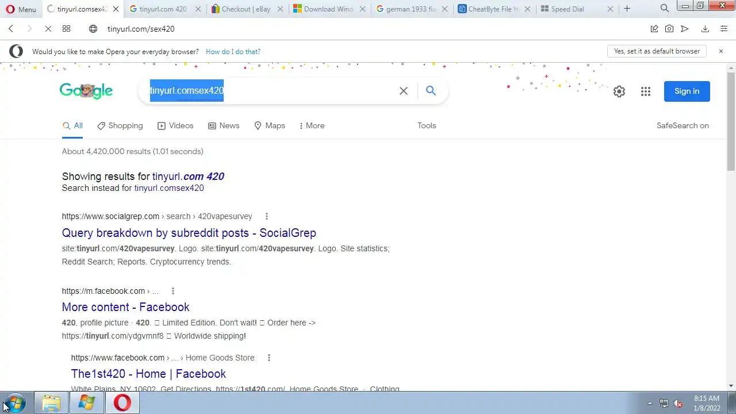Viewport: 736px width, 414px height.
Task: Click the scrollbar down arrow
Action: (x=731, y=386)
